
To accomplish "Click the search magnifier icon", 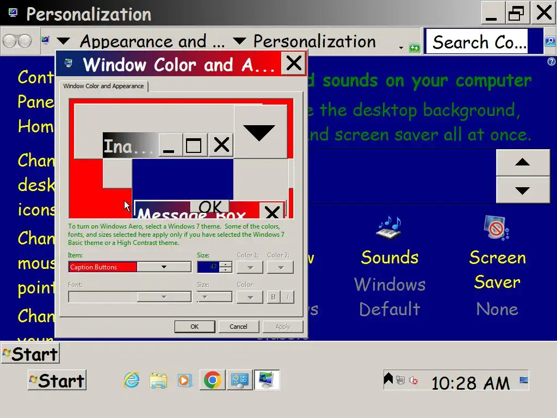I will [549, 41].
